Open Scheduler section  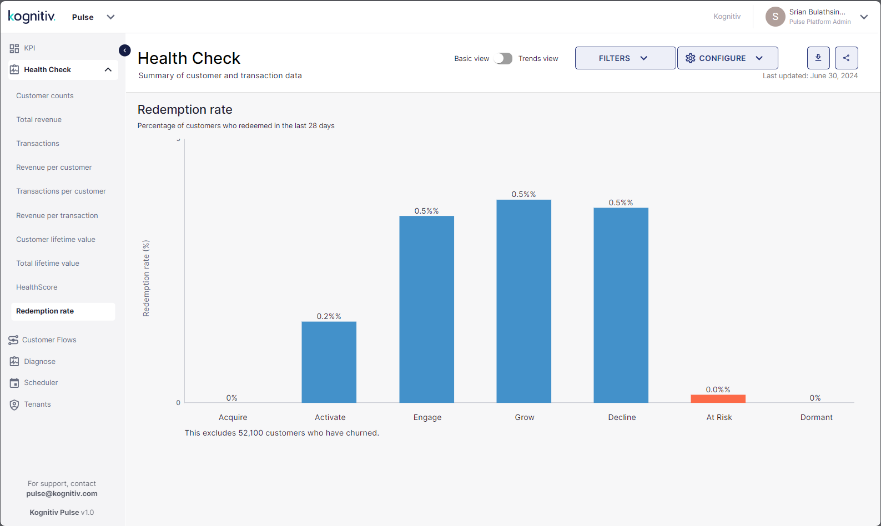point(41,383)
